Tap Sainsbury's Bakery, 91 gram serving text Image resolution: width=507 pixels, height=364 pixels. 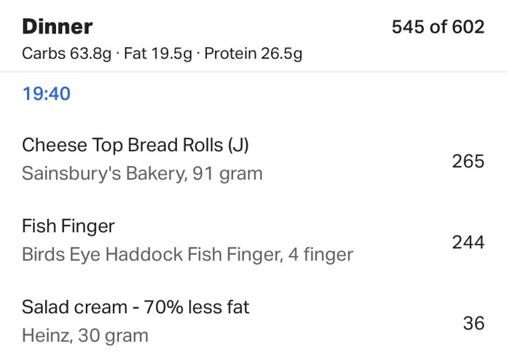[142, 173]
